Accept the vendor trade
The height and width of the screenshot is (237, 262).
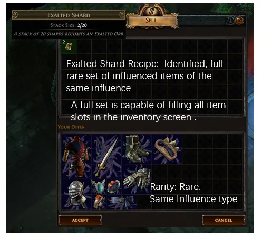coord(80,220)
